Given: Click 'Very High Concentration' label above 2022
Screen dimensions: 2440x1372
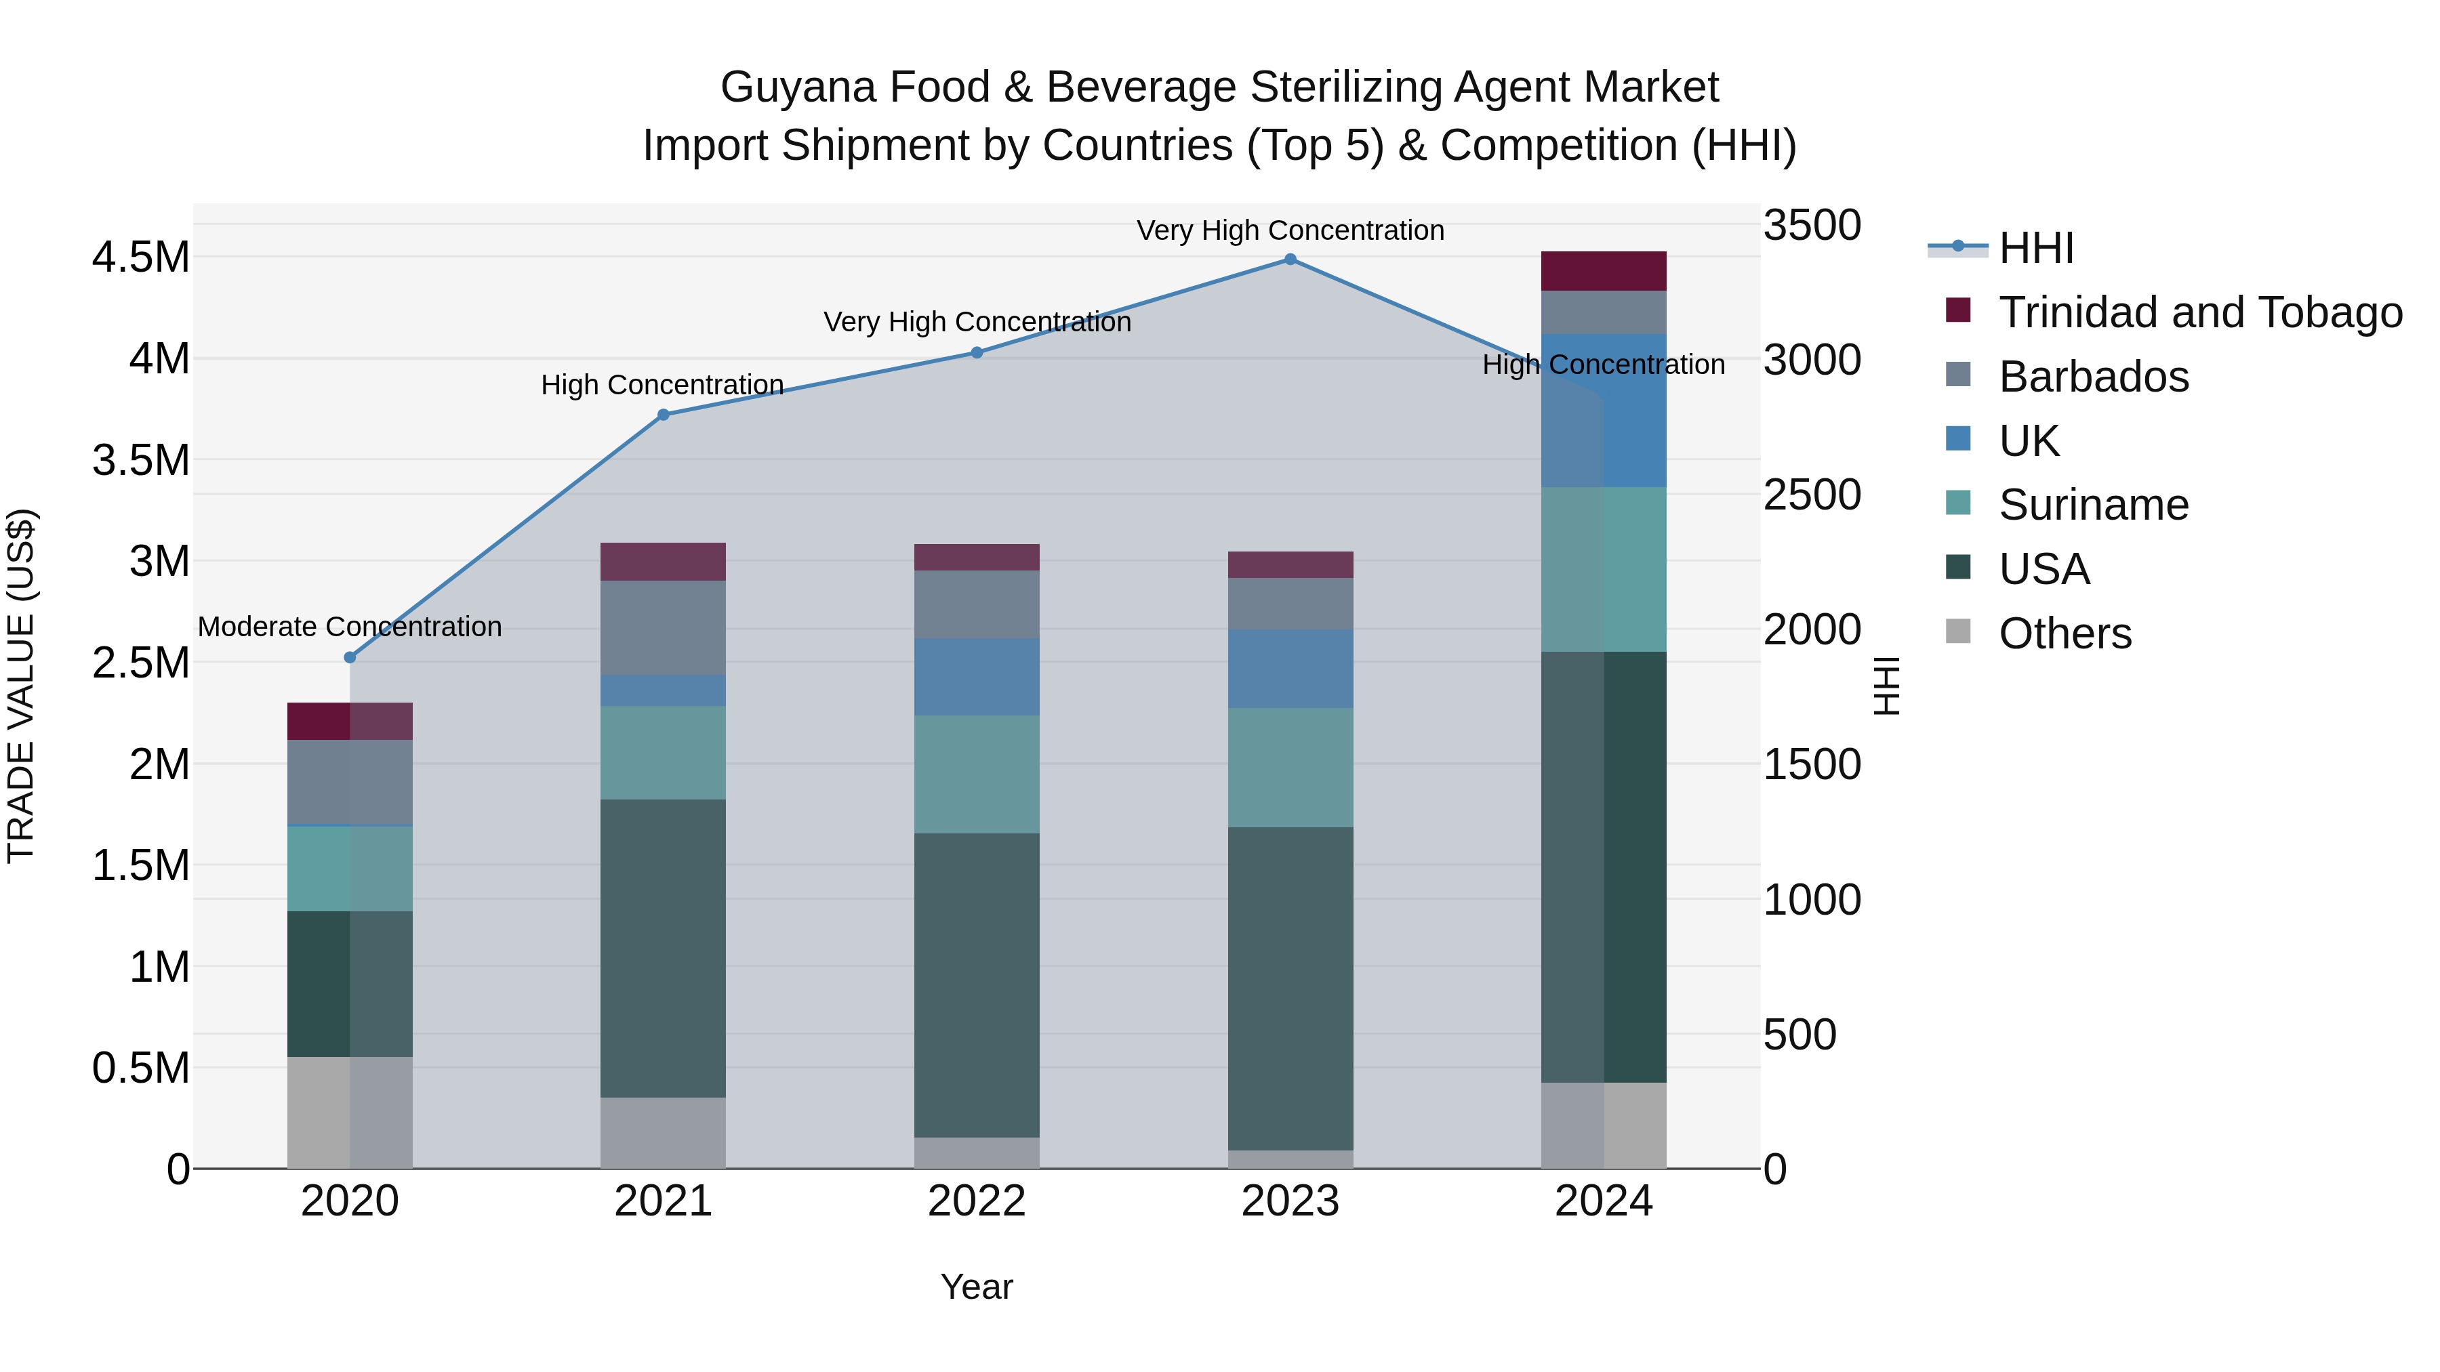Looking at the screenshot, I should 977,322.
